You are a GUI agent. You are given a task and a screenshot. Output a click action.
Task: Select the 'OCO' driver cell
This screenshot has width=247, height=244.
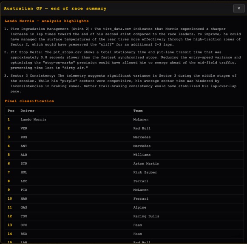click(24, 225)
